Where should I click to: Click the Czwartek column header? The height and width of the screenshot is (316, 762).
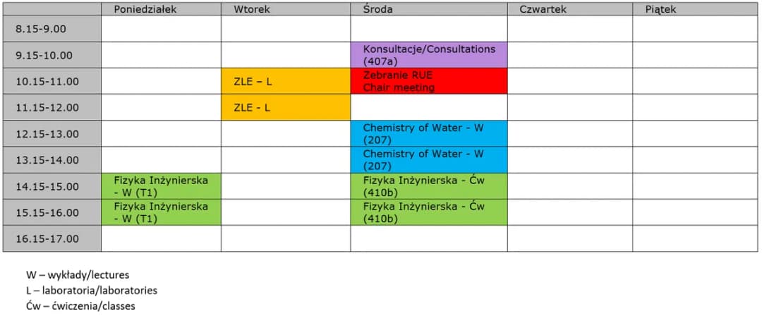click(543, 9)
